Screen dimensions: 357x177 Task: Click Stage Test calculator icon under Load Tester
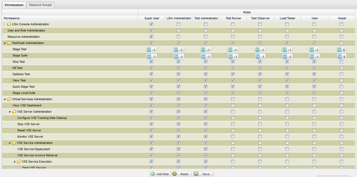pyautogui.click(x=285, y=50)
